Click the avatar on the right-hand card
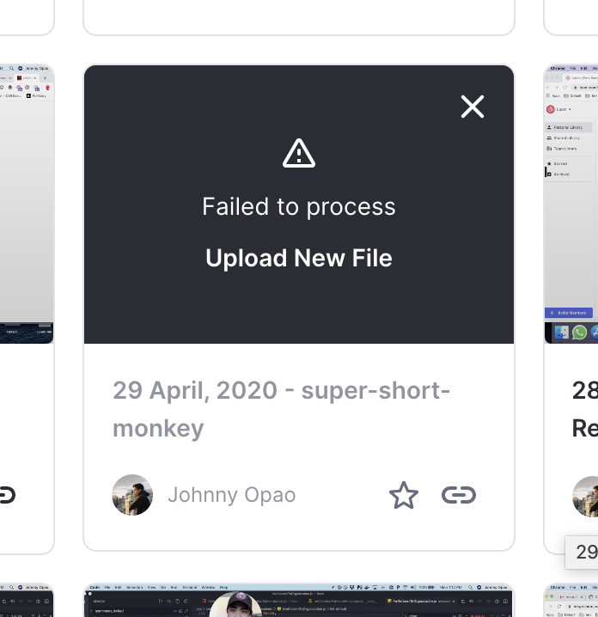The width and height of the screenshot is (598, 617). pos(585,496)
